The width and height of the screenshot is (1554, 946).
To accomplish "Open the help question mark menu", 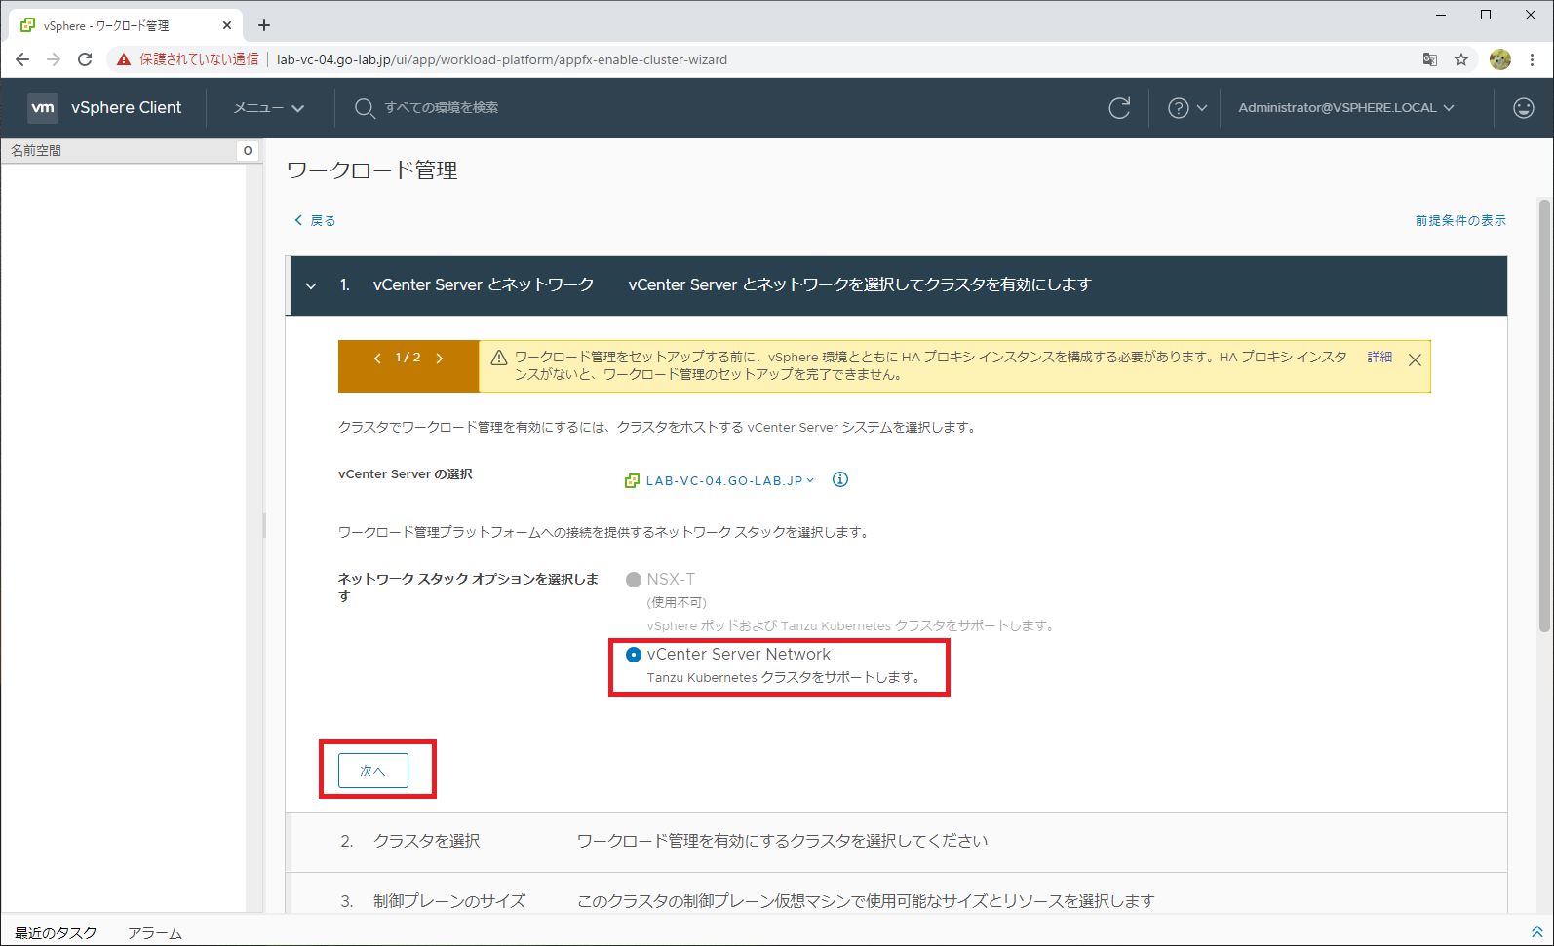I will tap(1186, 108).
